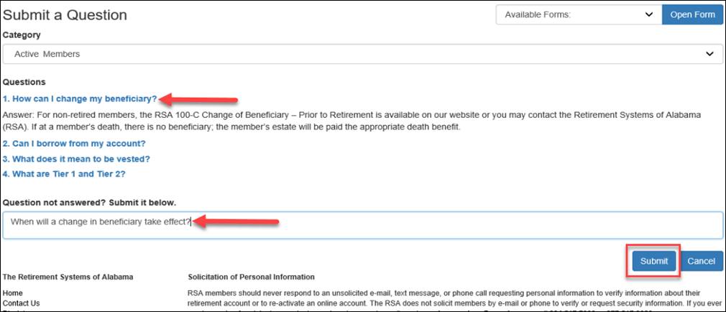Open the Available Forms dropdown
This screenshot has width=726, height=312.
[579, 15]
